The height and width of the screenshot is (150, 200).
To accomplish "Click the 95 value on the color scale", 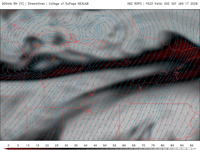I will coord(191,145).
